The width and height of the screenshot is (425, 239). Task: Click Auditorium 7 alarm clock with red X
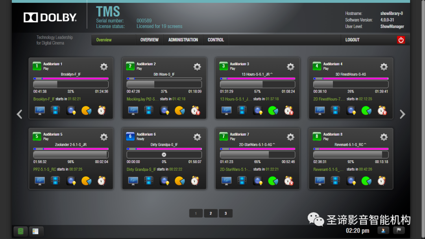click(x=289, y=181)
